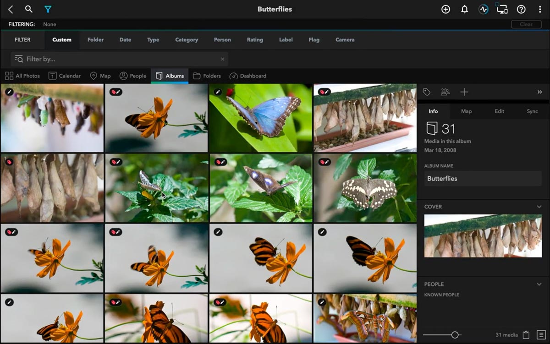Image resolution: width=550 pixels, height=344 pixels.
Task: Click the album cover image of cocoons
Action: pos(483,236)
